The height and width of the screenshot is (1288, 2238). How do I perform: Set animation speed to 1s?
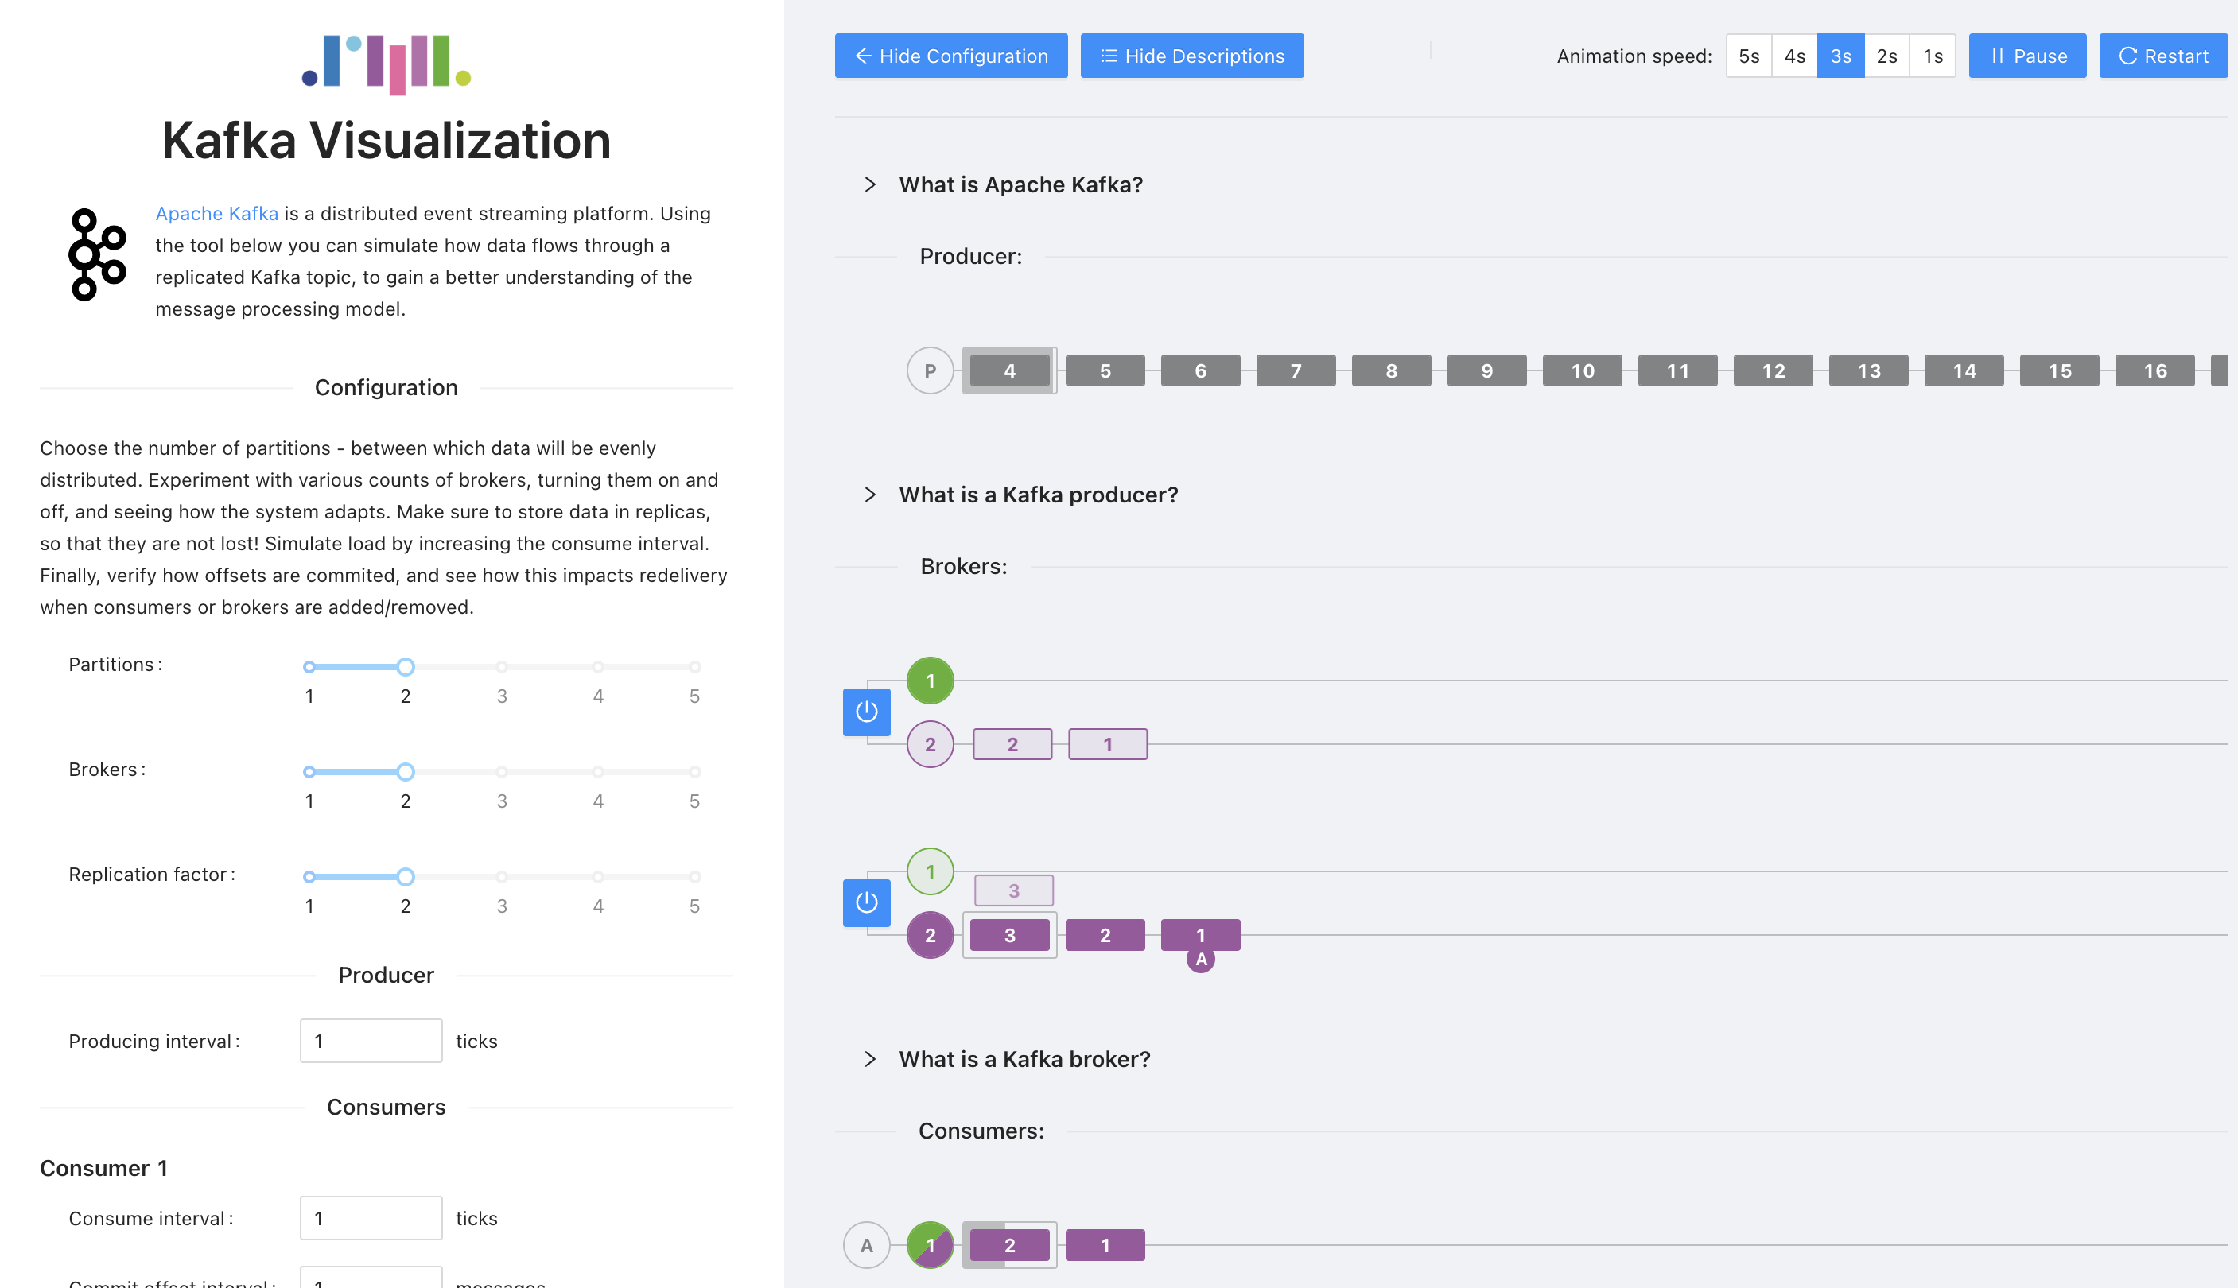(1933, 56)
